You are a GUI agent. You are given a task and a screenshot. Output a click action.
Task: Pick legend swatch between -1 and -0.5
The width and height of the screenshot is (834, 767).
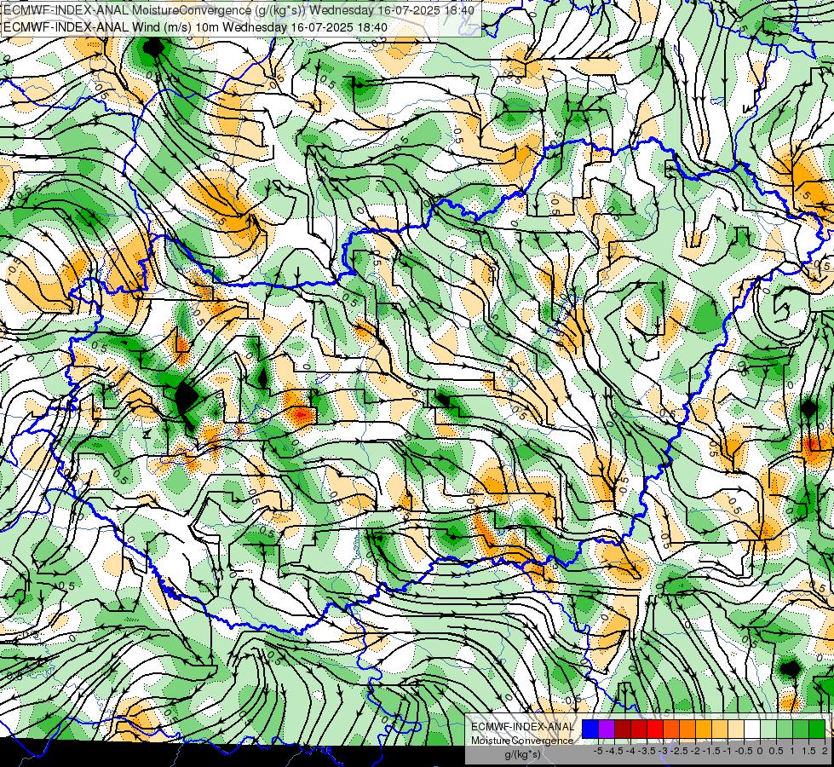click(x=736, y=729)
